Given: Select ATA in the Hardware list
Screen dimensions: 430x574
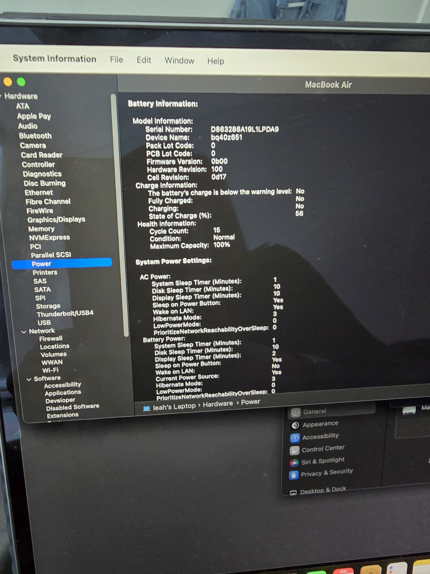Looking at the screenshot, I should coord(22,106).
